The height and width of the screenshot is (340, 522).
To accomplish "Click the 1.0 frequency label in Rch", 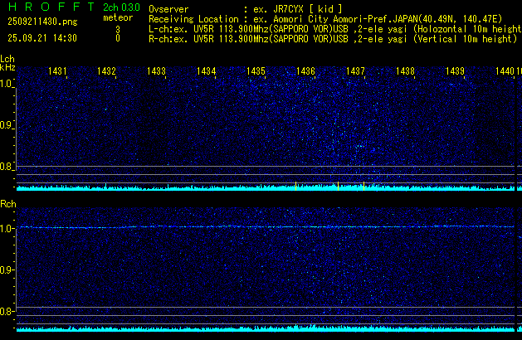I will pos(7,228).
